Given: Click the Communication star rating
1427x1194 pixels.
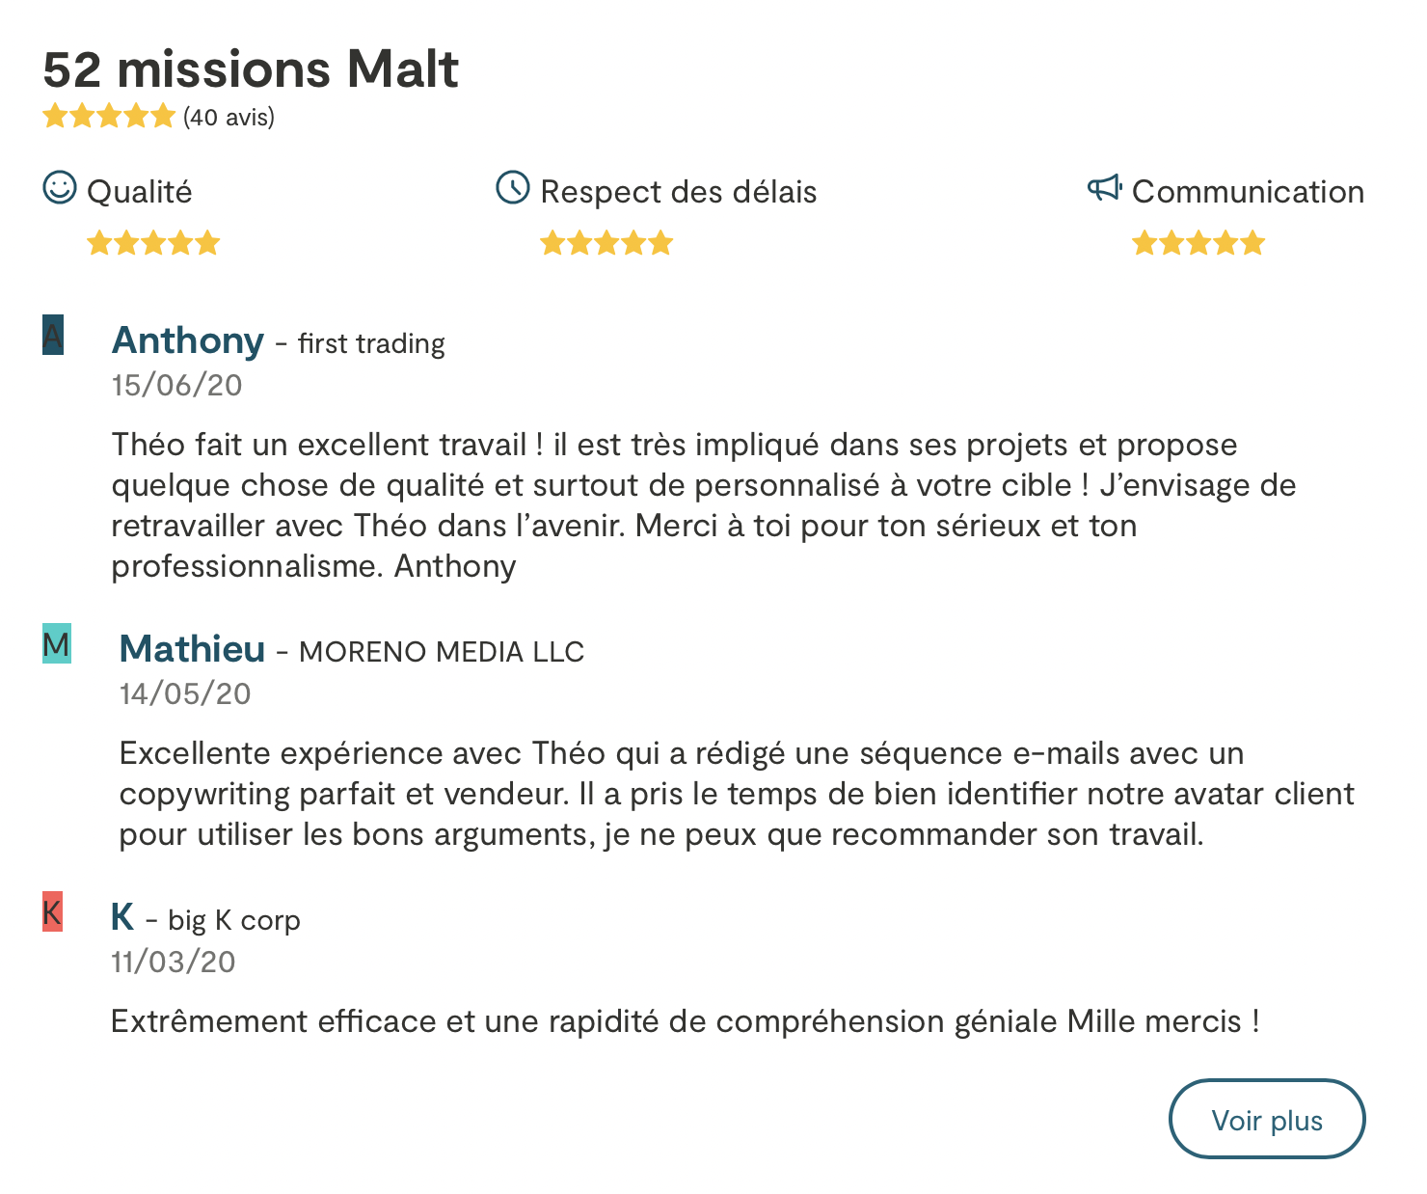Looking at the screenshot, I should coord(1198,242).
